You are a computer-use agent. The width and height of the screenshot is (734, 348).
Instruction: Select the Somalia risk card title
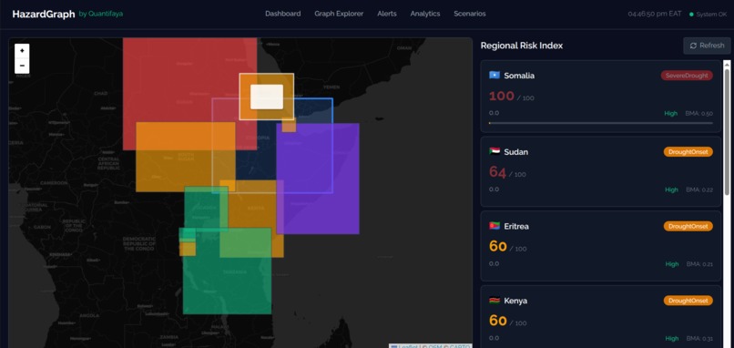519,76
